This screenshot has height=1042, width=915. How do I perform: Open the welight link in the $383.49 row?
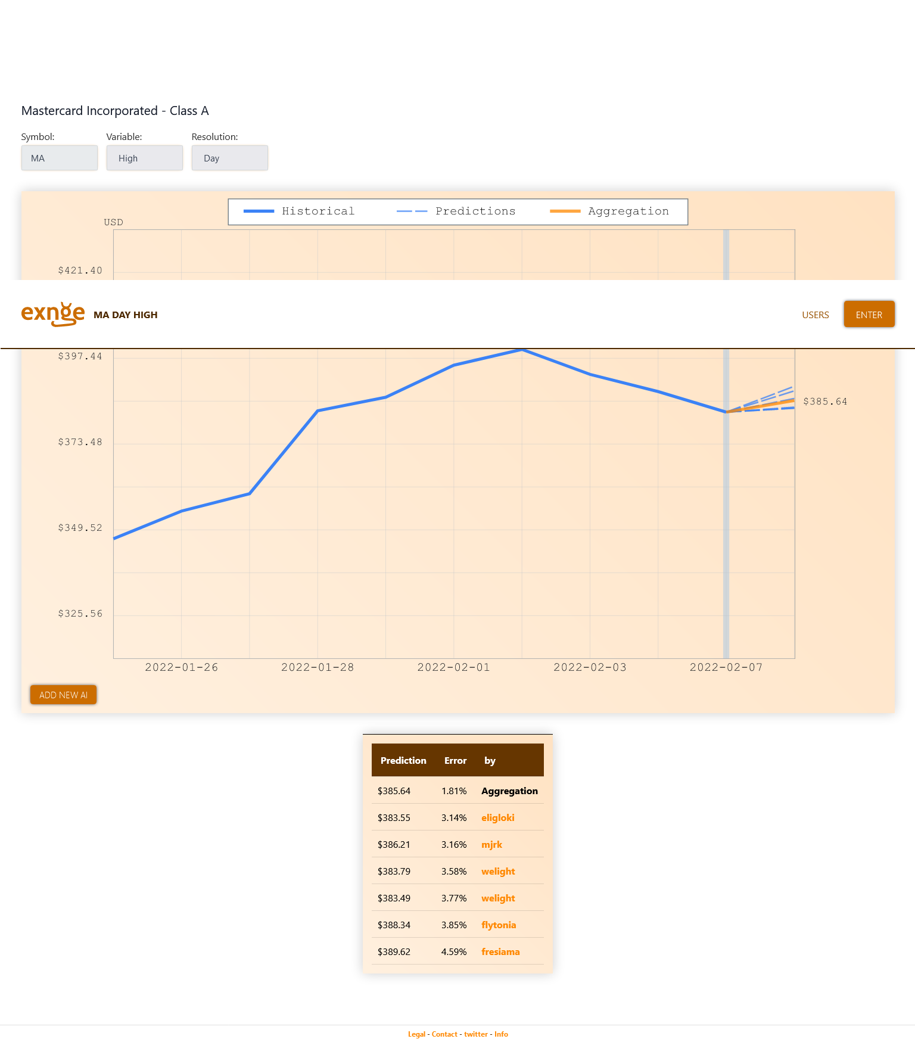pos(498,898)
